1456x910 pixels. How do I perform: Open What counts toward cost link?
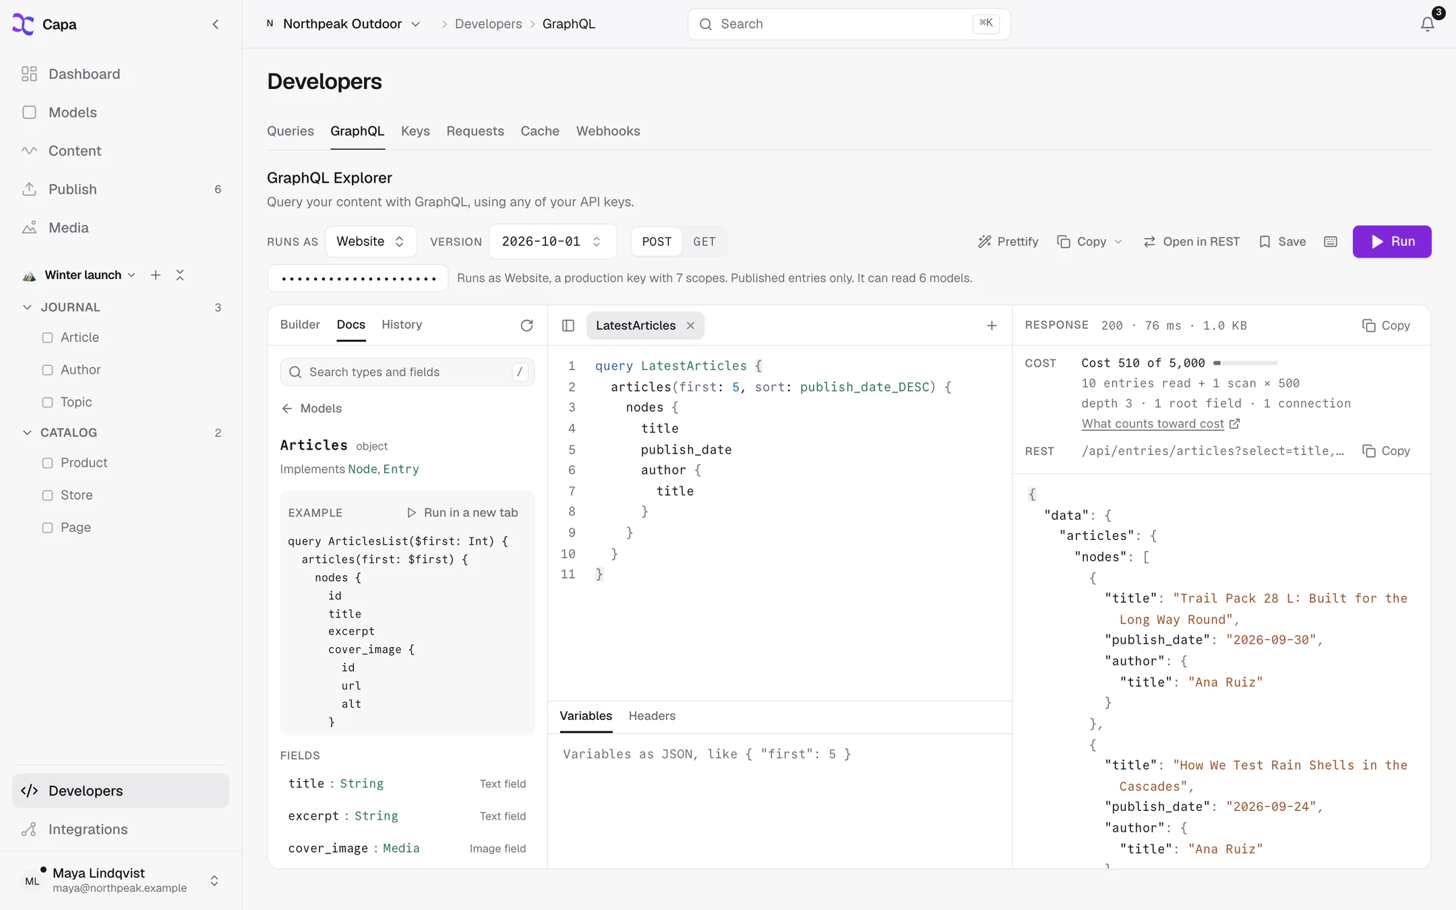1160,424
